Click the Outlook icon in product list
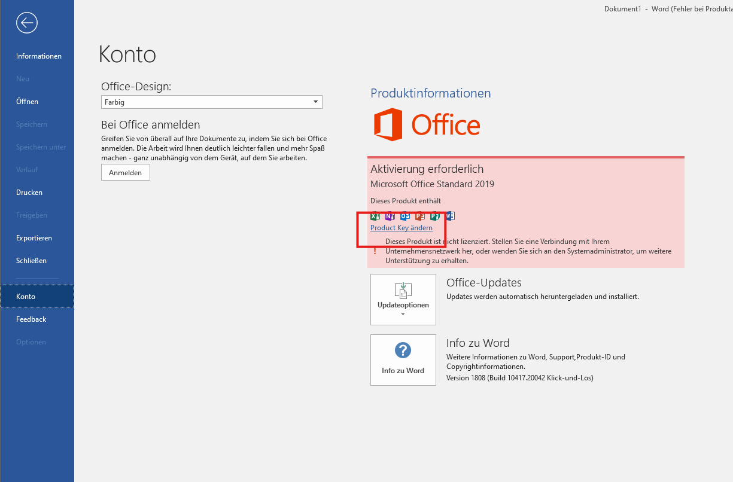The image size is (733, 482). coord(405,216)
